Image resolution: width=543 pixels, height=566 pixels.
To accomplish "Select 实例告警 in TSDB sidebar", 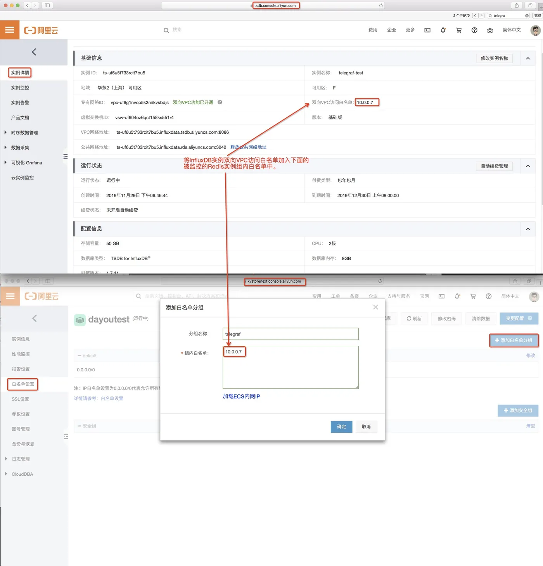I will click(x=20, y=103).
